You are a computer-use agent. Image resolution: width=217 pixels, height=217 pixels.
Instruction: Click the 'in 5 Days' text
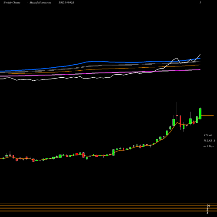coord(208,146)
